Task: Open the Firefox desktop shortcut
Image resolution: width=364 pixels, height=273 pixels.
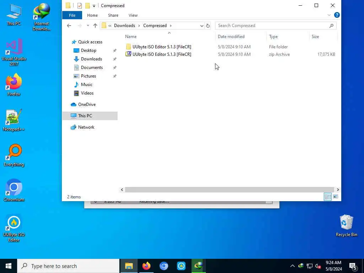Action: click(14, 85)
